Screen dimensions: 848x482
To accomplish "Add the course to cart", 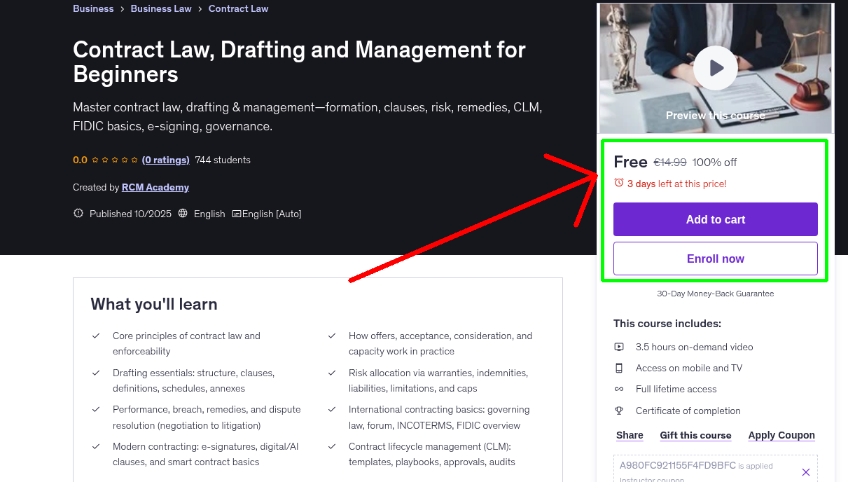I will click(x=715, y=219).
